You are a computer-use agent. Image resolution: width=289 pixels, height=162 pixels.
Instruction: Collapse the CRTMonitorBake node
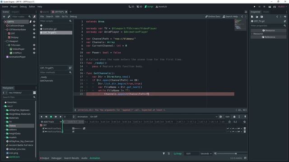[x=5, y=29]
